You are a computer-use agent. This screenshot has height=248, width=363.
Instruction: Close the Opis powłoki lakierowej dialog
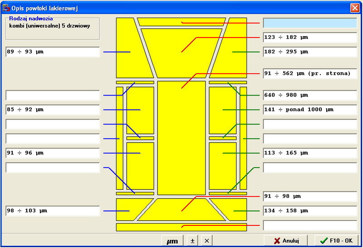click(355, 8)
